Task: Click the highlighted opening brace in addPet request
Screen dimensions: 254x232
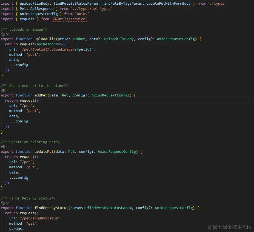Action: click(38, 101)
